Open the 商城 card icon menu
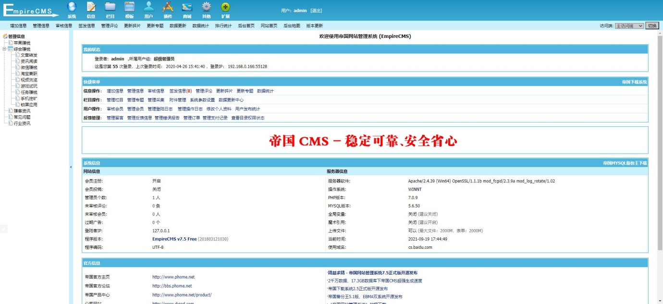Image resolution: width=663 pixels, height=304 pixels. (187, 10)
